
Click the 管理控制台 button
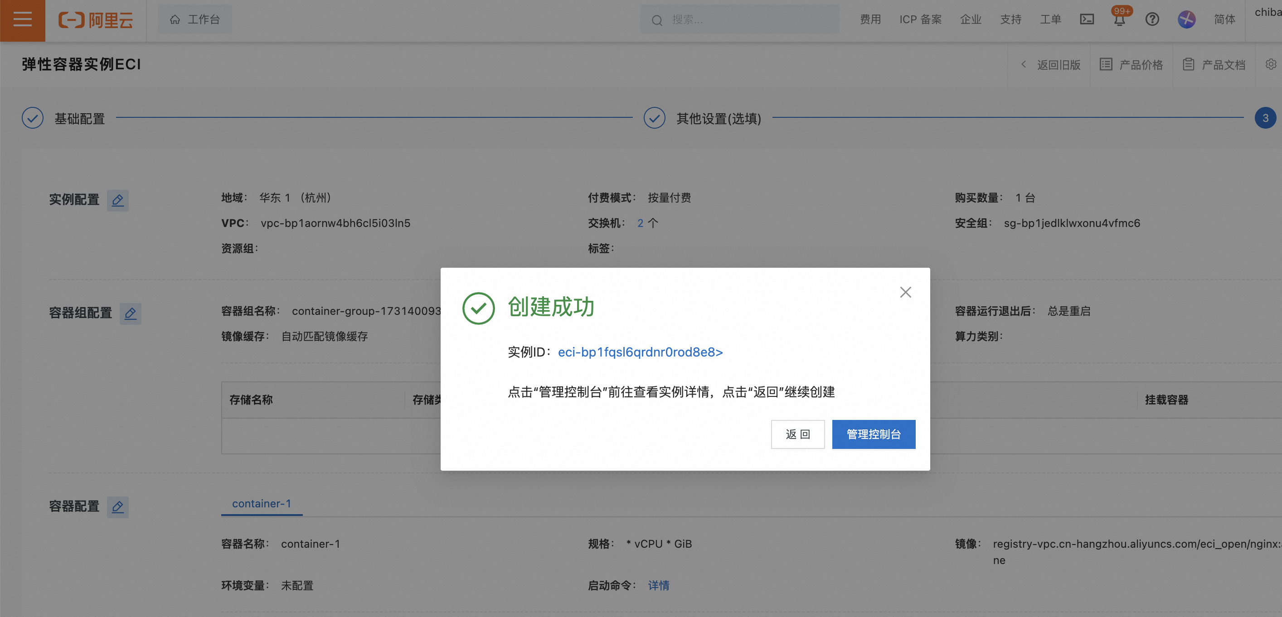[874, 434]
